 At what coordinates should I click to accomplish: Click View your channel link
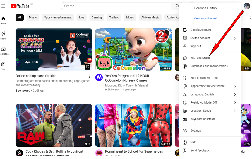pyautogui.click(x=205, y=18)
